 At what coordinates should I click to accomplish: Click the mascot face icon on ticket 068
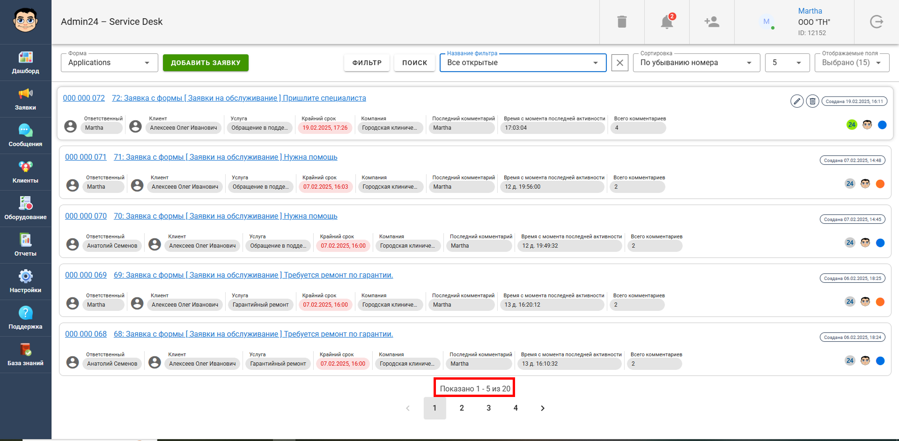point(865,360)
